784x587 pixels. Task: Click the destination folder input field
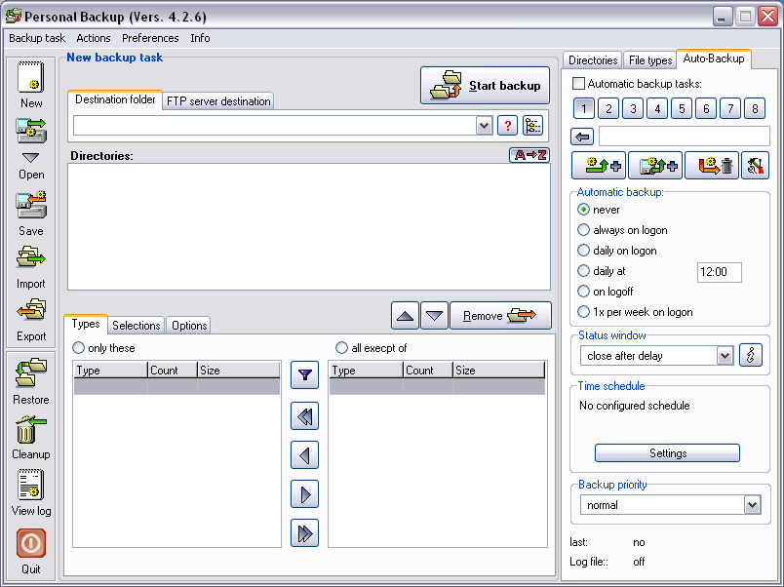pyautogui.click(x=275, y=126)
